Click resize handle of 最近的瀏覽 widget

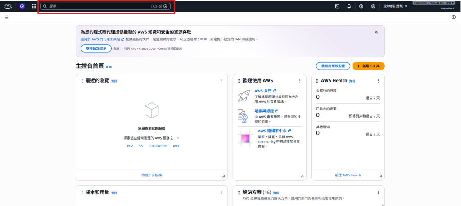(x=224, y=176)
